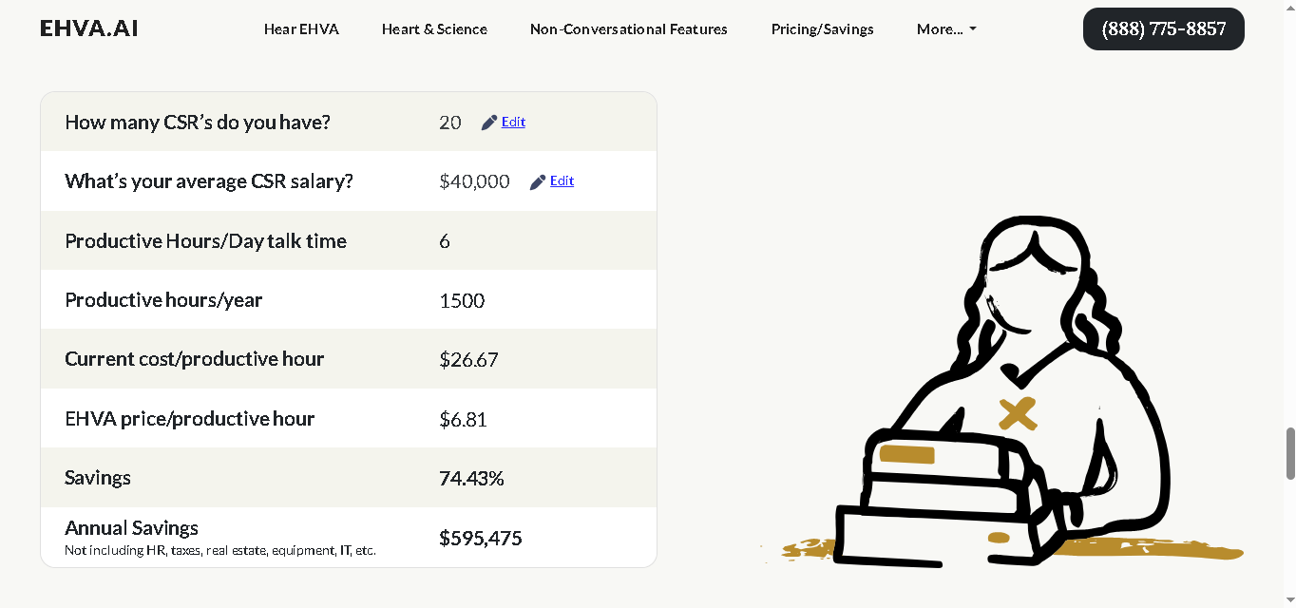The height and width of the screenshot is (608, 1296).
Task: Select the Current cost/productive hour value $26.67
Action: click(x=468, y=360)
